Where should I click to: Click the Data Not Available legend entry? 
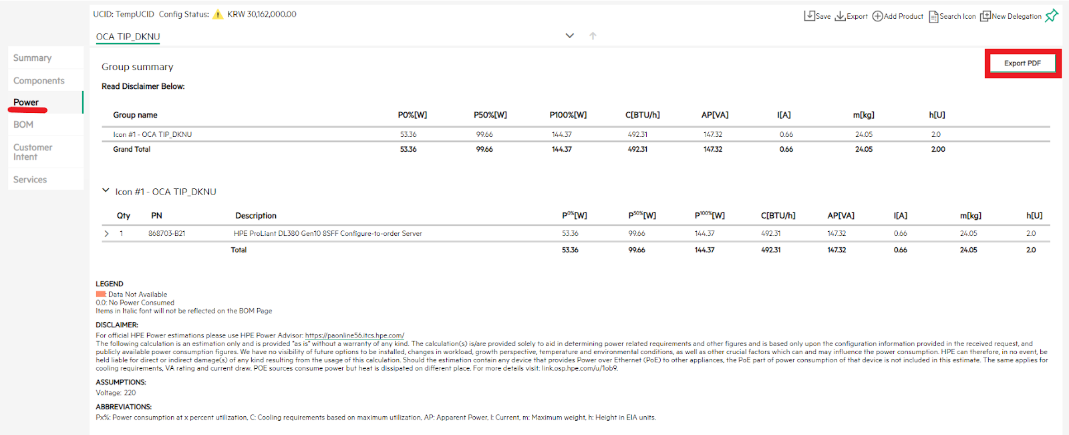132,294
